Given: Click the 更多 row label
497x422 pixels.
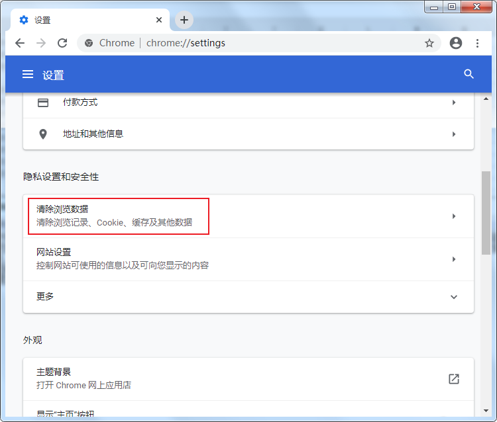Looking at the screenshot, I should point(45,296).
